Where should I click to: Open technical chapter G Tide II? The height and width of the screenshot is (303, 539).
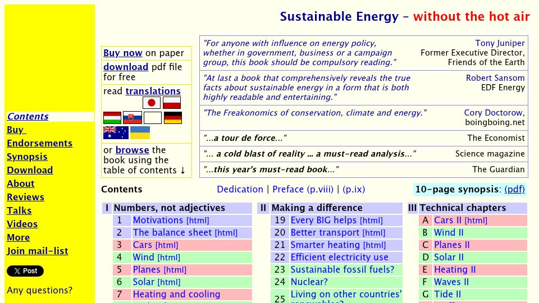tap(447, 295)
